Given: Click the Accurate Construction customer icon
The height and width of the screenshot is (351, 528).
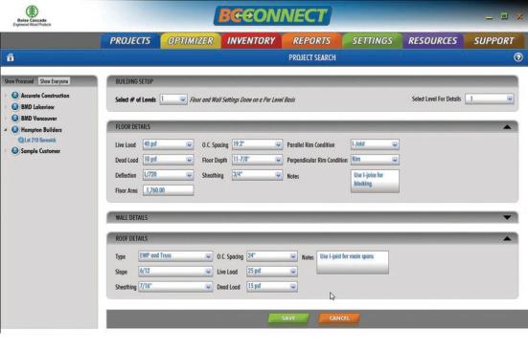Looking at the screenshot, I should [x=14, y=95].
